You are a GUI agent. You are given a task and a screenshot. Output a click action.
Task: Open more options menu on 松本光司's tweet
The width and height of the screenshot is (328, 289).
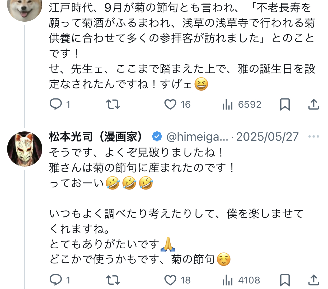(x=313, y=136)
